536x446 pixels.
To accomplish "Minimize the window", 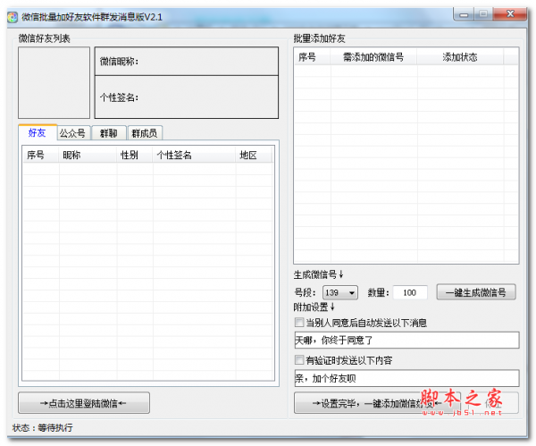I will pyautogui.click(x=464, y=14).
